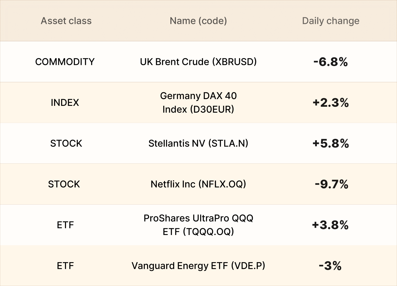Click Brent Crude's -6.8% daily change
Image resolution: width=397 pixels, height=286 pixels.
(331, 62)
